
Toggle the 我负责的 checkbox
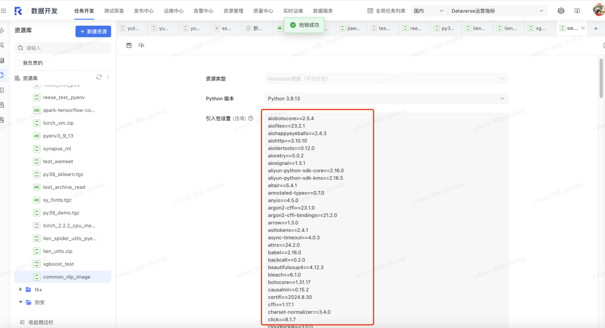17,63
